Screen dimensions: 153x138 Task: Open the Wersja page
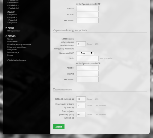click(x=10, y=39)
